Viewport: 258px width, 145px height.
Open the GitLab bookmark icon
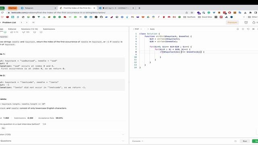tap(143, 17)
